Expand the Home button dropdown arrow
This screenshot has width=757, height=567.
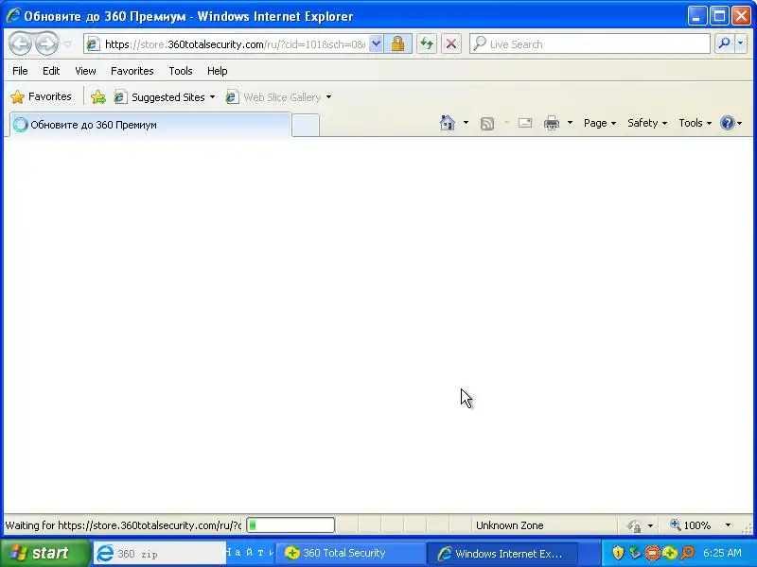coord(466,123)
